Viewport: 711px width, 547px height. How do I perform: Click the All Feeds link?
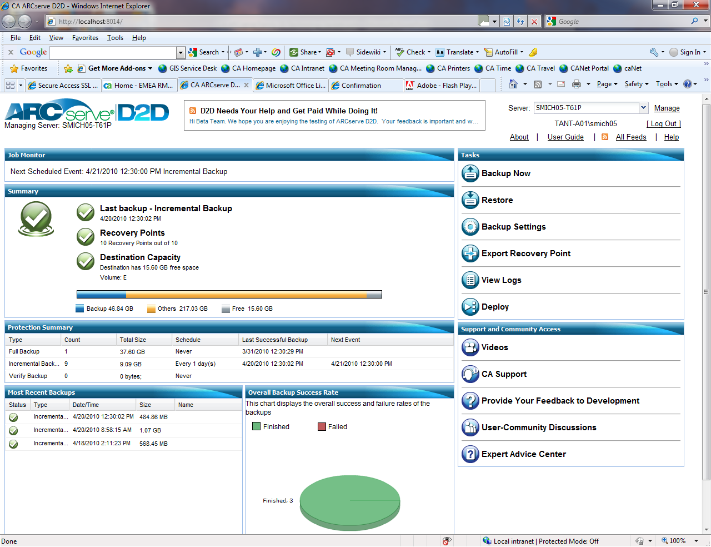[x=631, y=137]
